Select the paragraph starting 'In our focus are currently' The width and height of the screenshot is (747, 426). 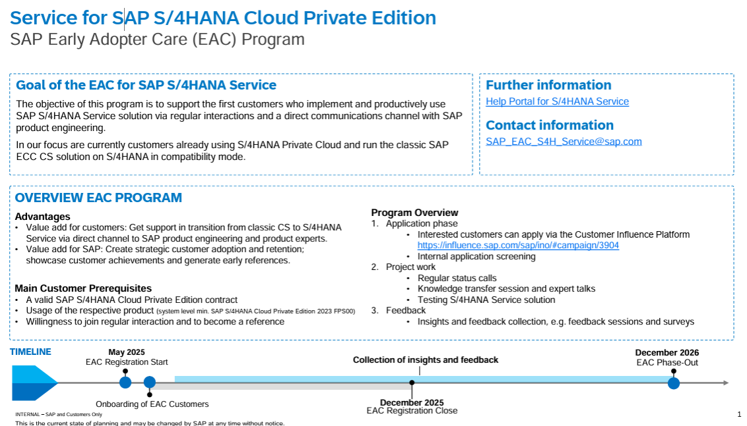232,151
